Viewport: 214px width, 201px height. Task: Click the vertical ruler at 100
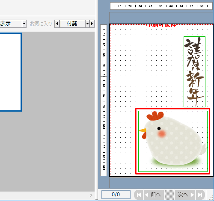[104, 127]
